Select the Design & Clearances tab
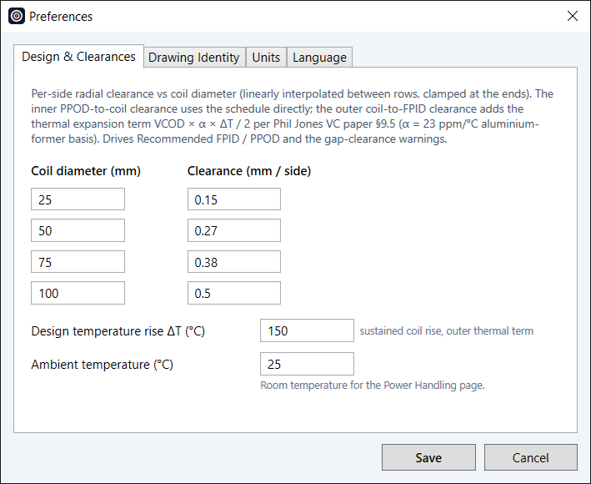Viewport: 591px width, 484px height. pyautogui.click(x=78, y=57)
